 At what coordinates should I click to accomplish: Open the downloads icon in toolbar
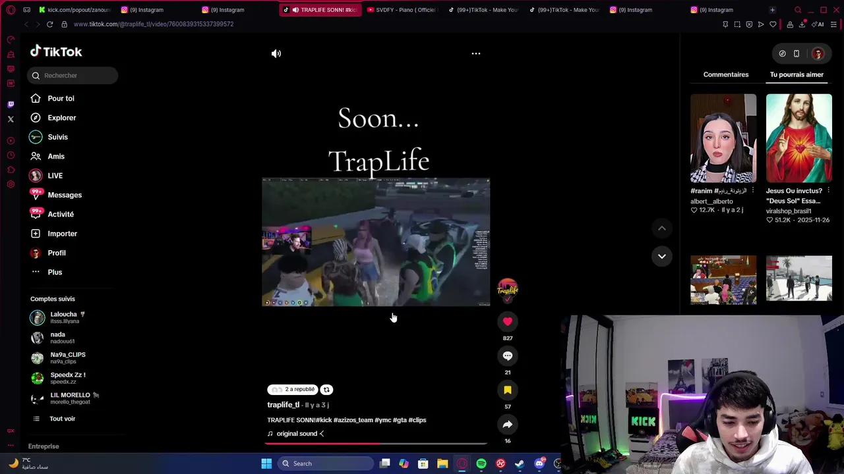pos(802,24)
